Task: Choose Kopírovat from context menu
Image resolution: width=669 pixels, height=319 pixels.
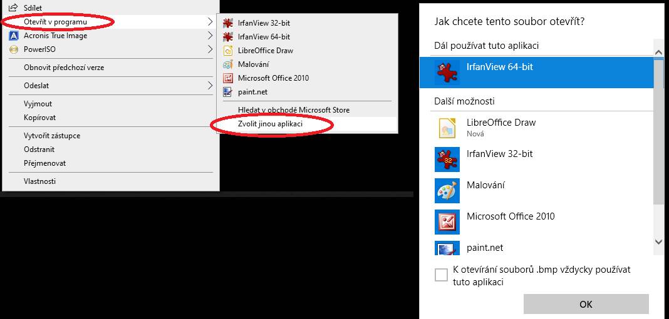Action: click(111, 117)
